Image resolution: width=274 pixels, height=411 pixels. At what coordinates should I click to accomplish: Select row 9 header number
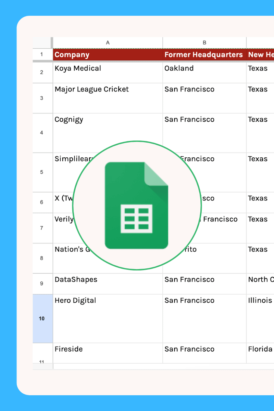tap(42, 283)
